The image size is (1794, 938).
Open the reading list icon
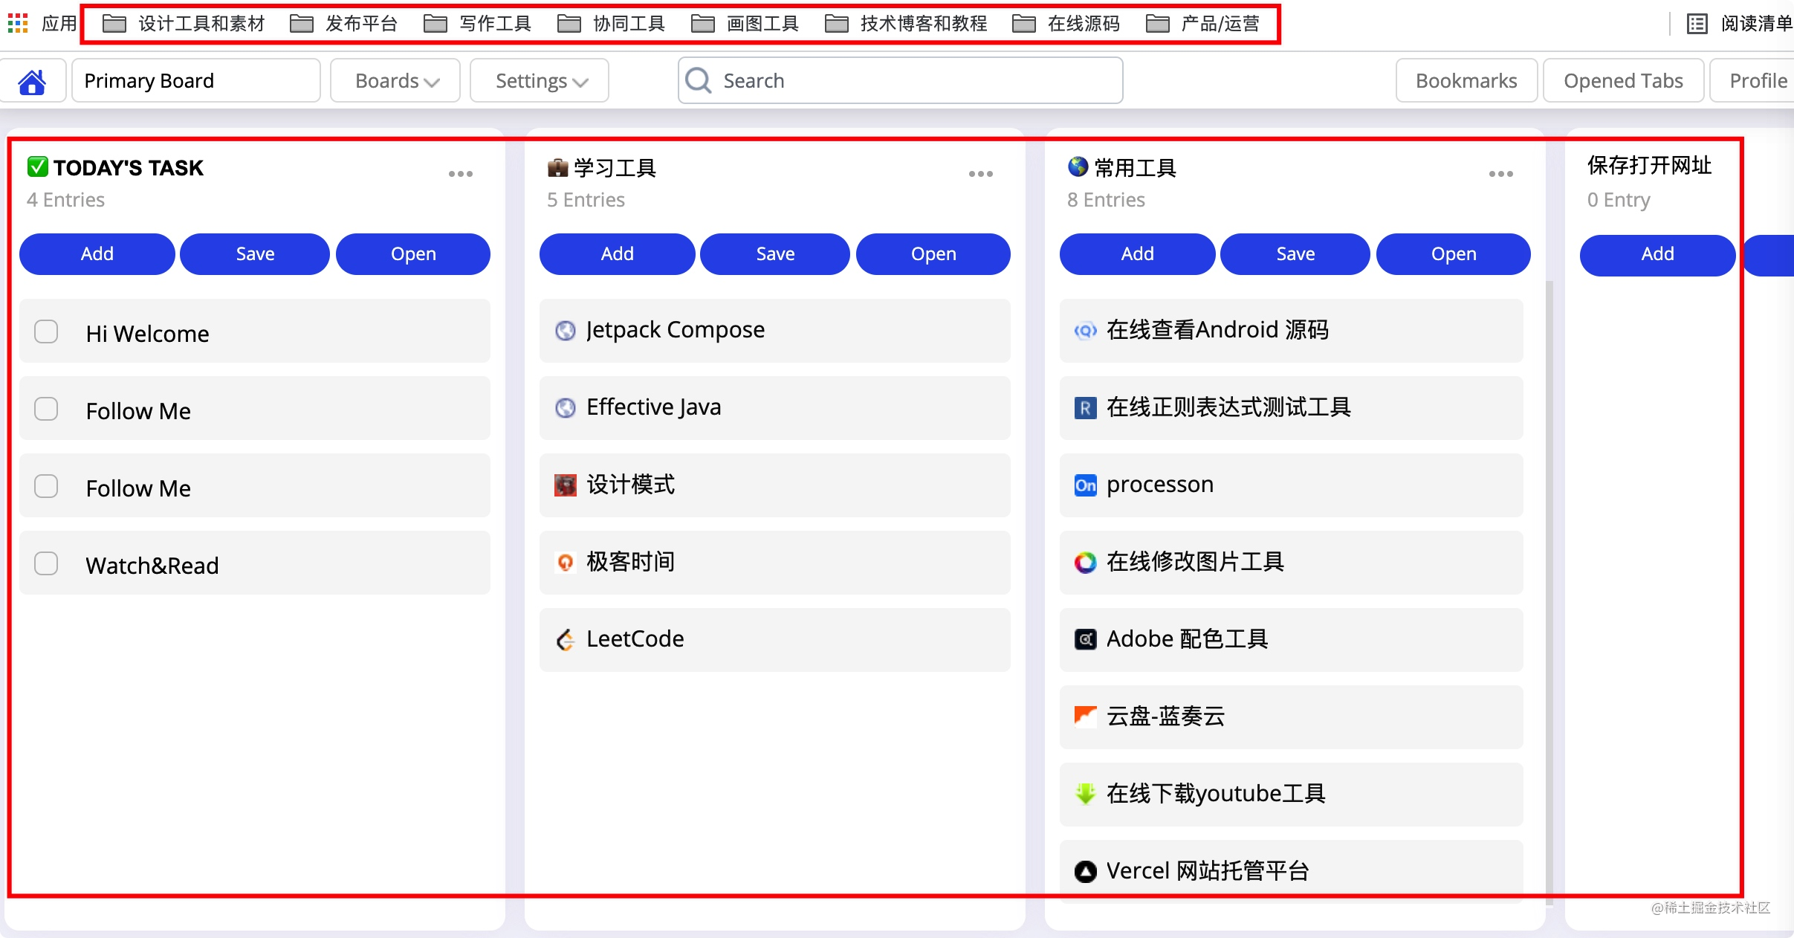(1697, 24)
